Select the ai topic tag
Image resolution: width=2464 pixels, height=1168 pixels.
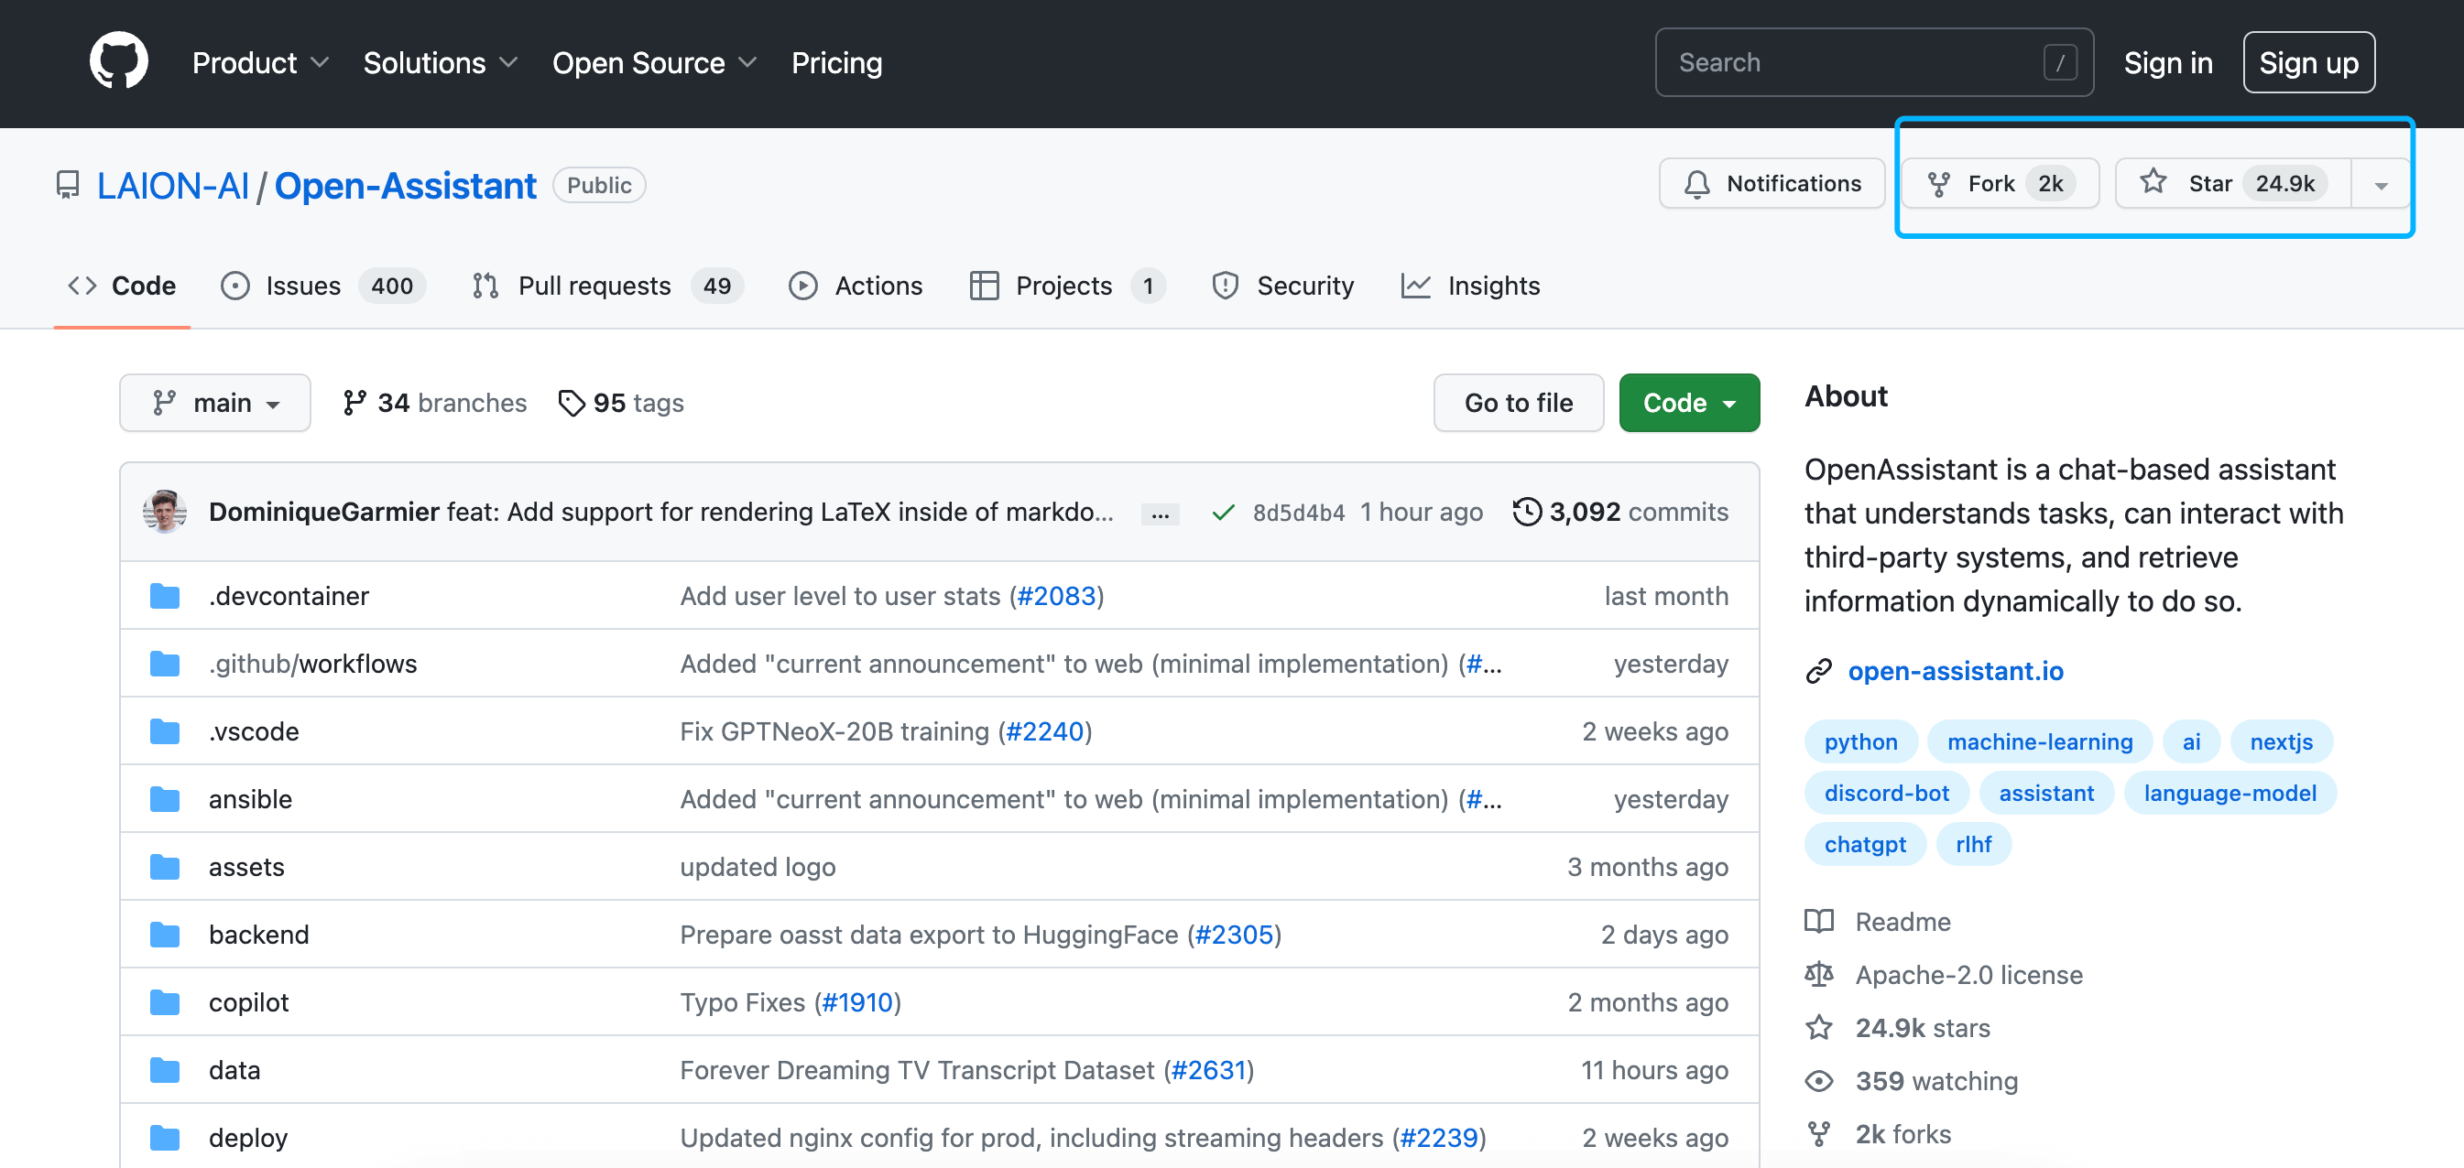[2190, 741]
